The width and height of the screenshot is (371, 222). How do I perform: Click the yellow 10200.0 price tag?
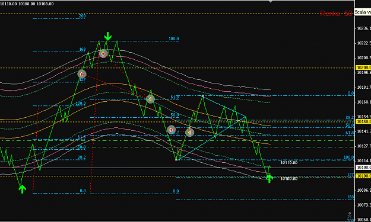pyautogui.click(x=363, y=67)
